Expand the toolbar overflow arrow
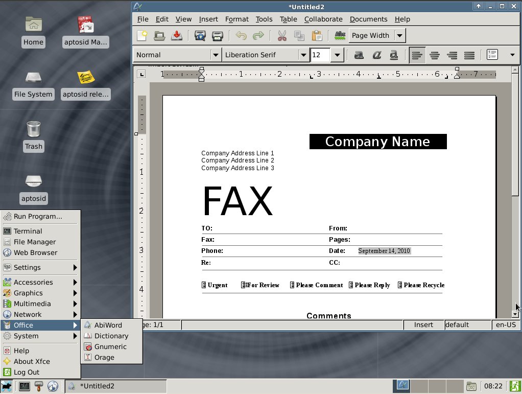The height and width of the screenshot is (394, 522). (x=512, y=55)
